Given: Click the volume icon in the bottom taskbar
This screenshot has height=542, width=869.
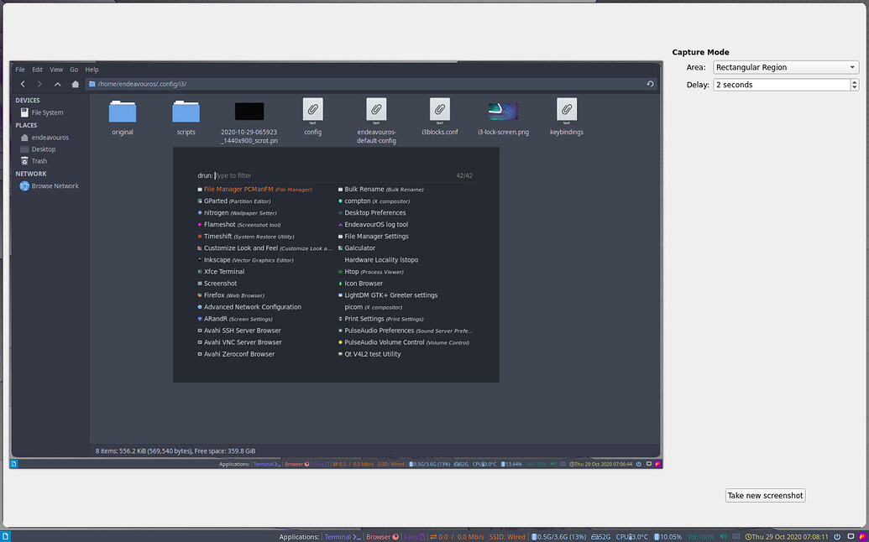Looking at the screenshot, I should click(723, 537).
